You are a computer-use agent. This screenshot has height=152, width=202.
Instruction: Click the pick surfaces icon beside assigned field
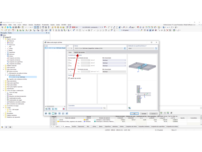[x=156, y=48]
